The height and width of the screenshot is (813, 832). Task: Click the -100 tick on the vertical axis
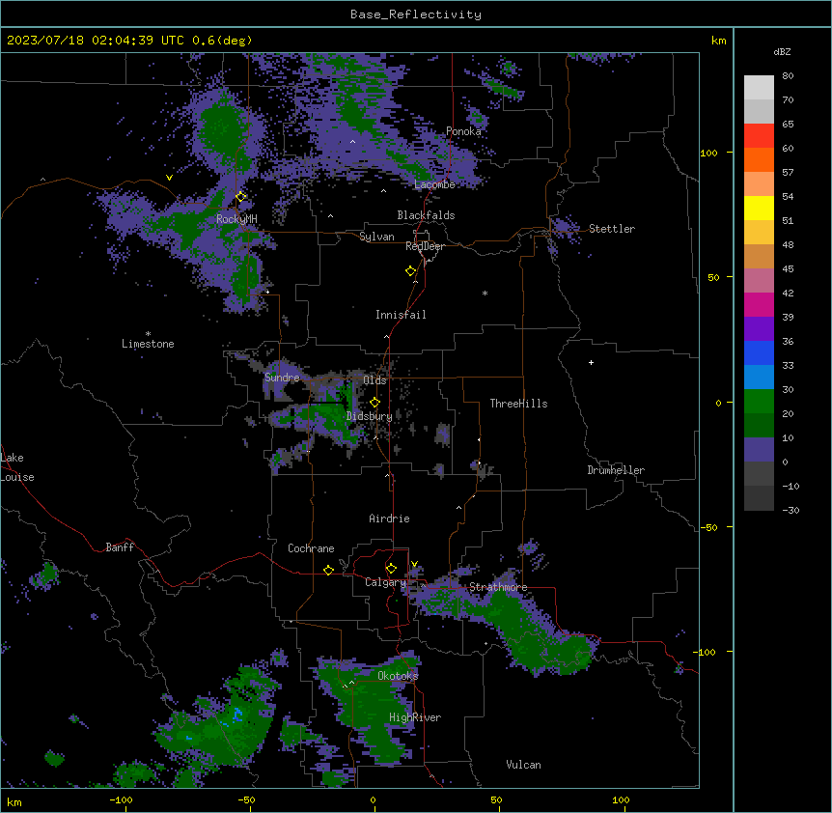(x=706, y=652)
